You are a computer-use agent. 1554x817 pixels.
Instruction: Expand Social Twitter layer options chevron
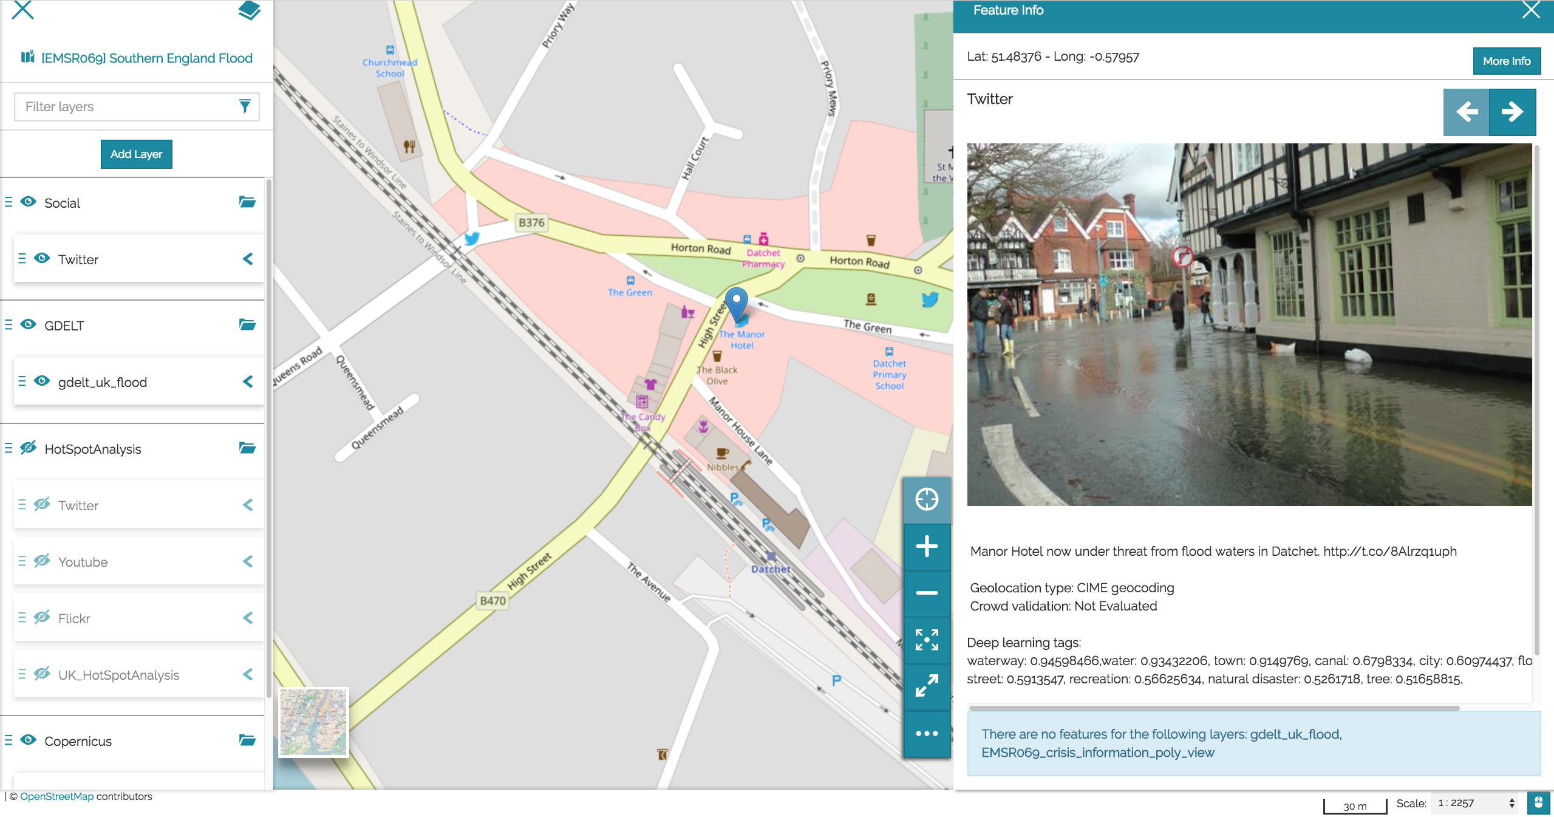click(248, 259)
